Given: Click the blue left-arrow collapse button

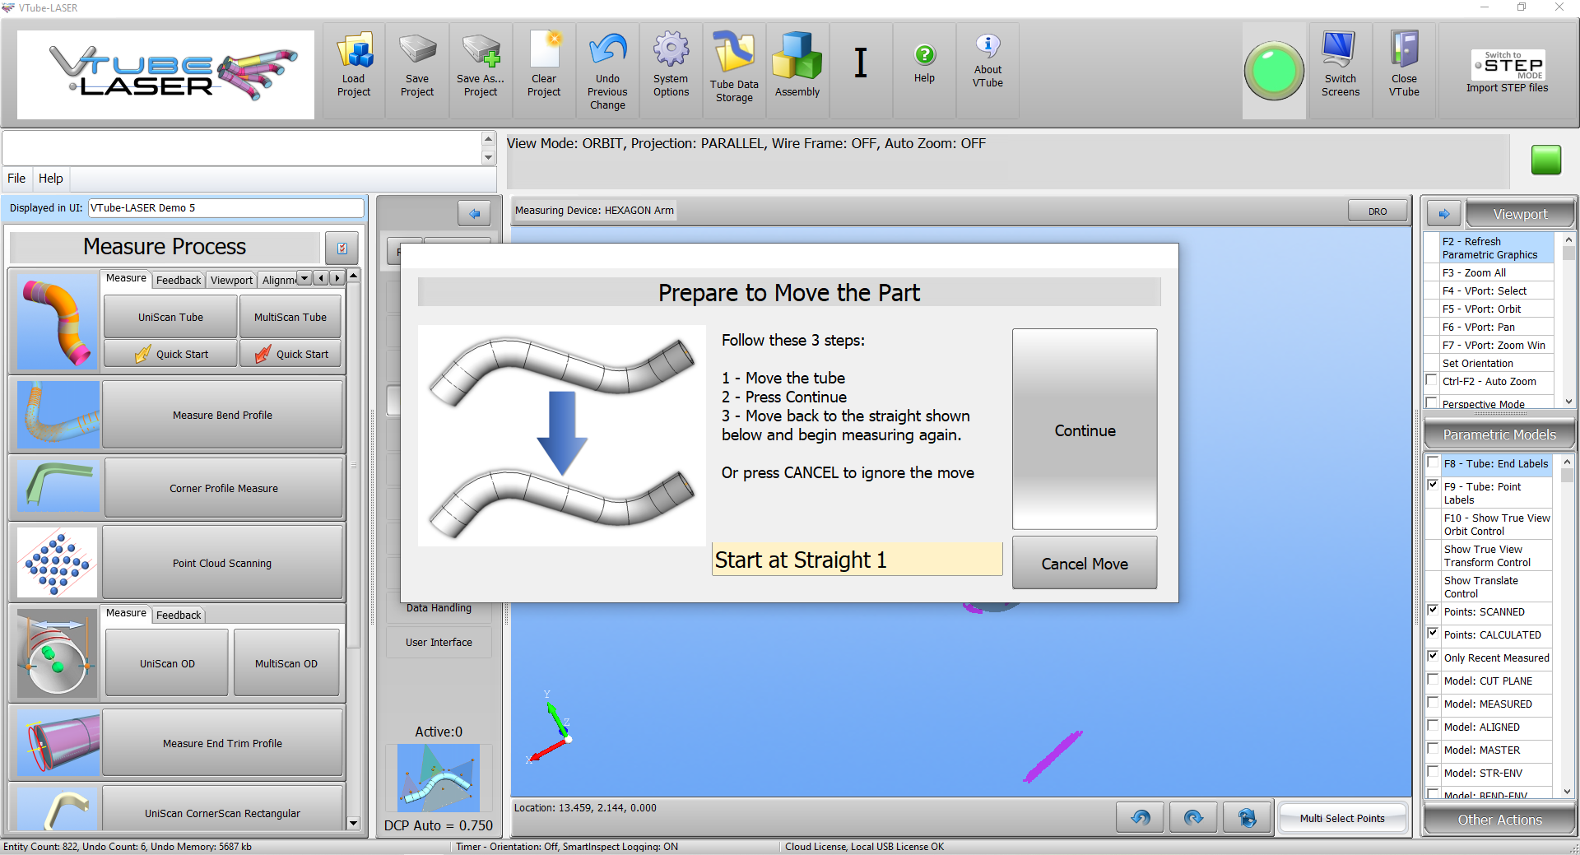Looking at the screenshot, I should point(474,214).
